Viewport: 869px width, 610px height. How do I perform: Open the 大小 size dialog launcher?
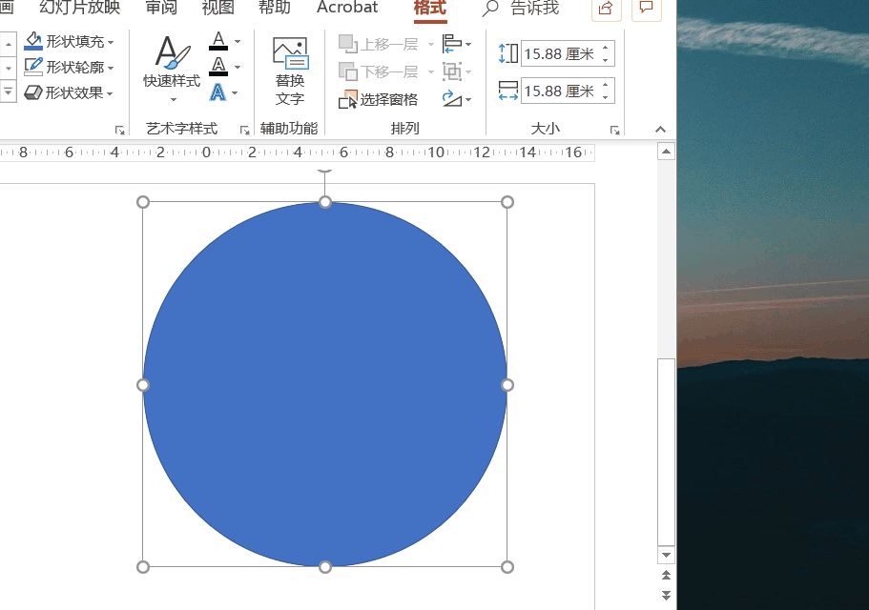click(x=614, y=130)
